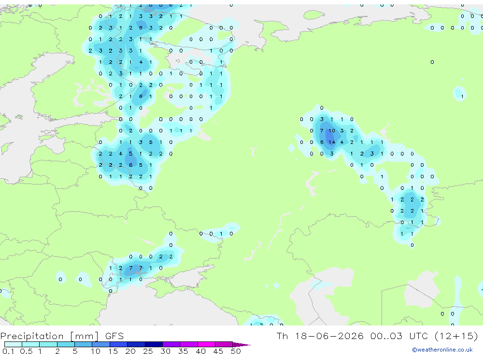Click the 40–45 mm magenta legend swatch
Image resolution: width=483 pixels, height=354 pixels.
click(x=206, y=344)
